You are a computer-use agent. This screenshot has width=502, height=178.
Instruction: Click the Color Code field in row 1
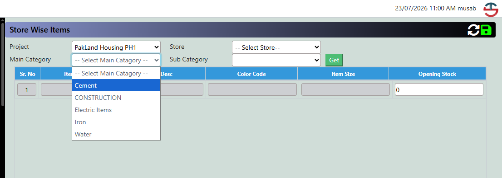coord(252,89)
